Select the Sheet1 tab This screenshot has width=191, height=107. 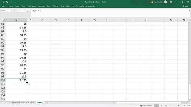pos(40,103)
